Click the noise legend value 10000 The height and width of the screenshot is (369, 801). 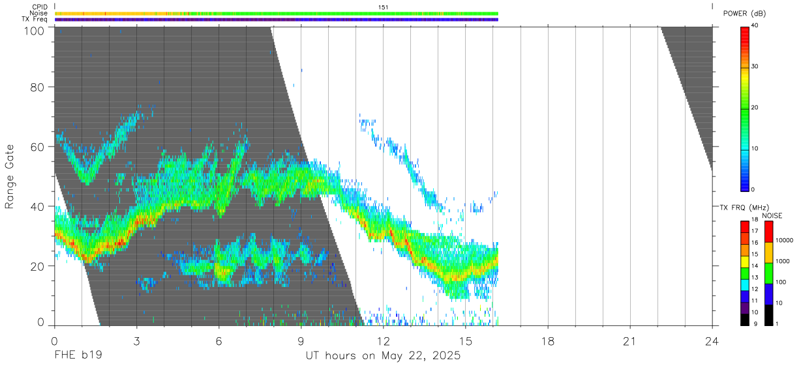point(783,240)
